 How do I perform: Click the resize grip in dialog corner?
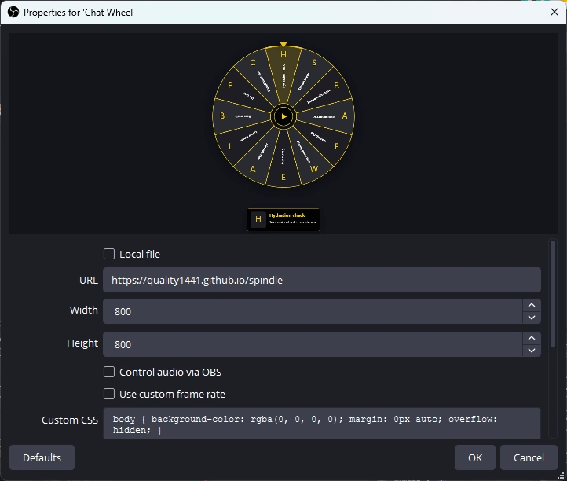[562, 476]
